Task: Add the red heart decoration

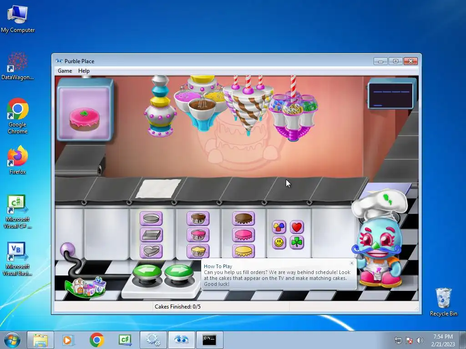Action: pos(297,227)
